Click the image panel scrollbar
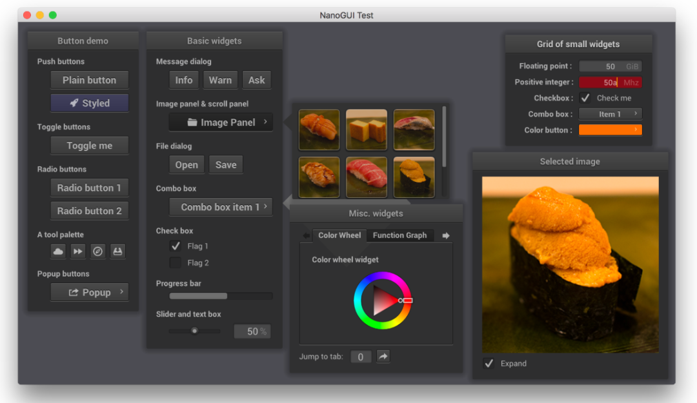This screenshot has height=403, width=697. 443,137
